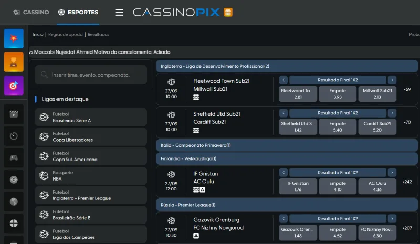Viewport: 420px width, 244px height.
Task: Switch to the CASSINO tab
Action: pos(31,12)
